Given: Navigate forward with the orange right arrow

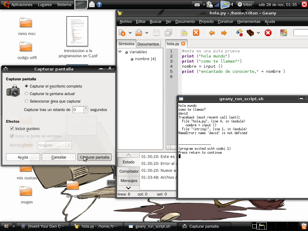Looking at the screenshot, I should 224,33.
